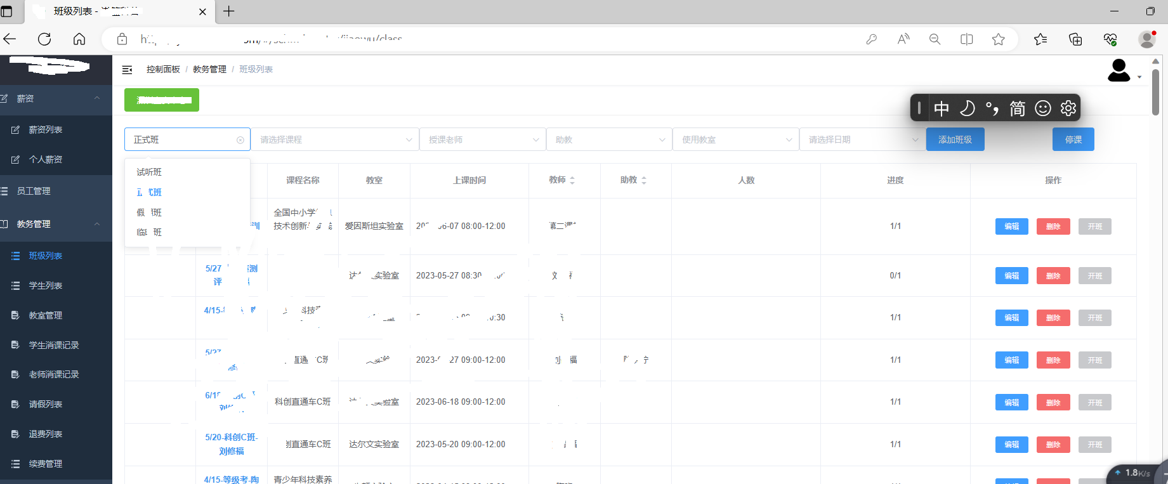Open 请假列表 in sidebar

pos(56,404)
